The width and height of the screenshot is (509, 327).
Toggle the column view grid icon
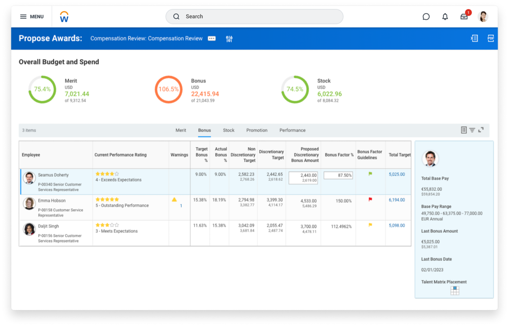tap(464, 130)
